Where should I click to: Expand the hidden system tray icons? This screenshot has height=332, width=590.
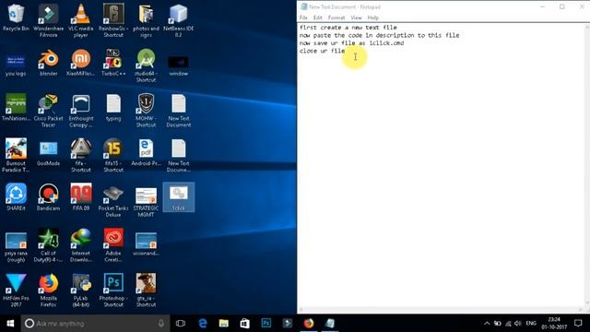pyautogui.click(x=487, y=324)
